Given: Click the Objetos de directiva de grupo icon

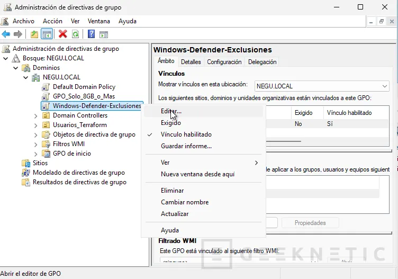Looking at the screenshot, I should pyautogui.click(x=46, y=134).
